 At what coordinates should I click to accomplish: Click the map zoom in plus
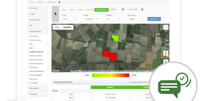pos(166,62)
